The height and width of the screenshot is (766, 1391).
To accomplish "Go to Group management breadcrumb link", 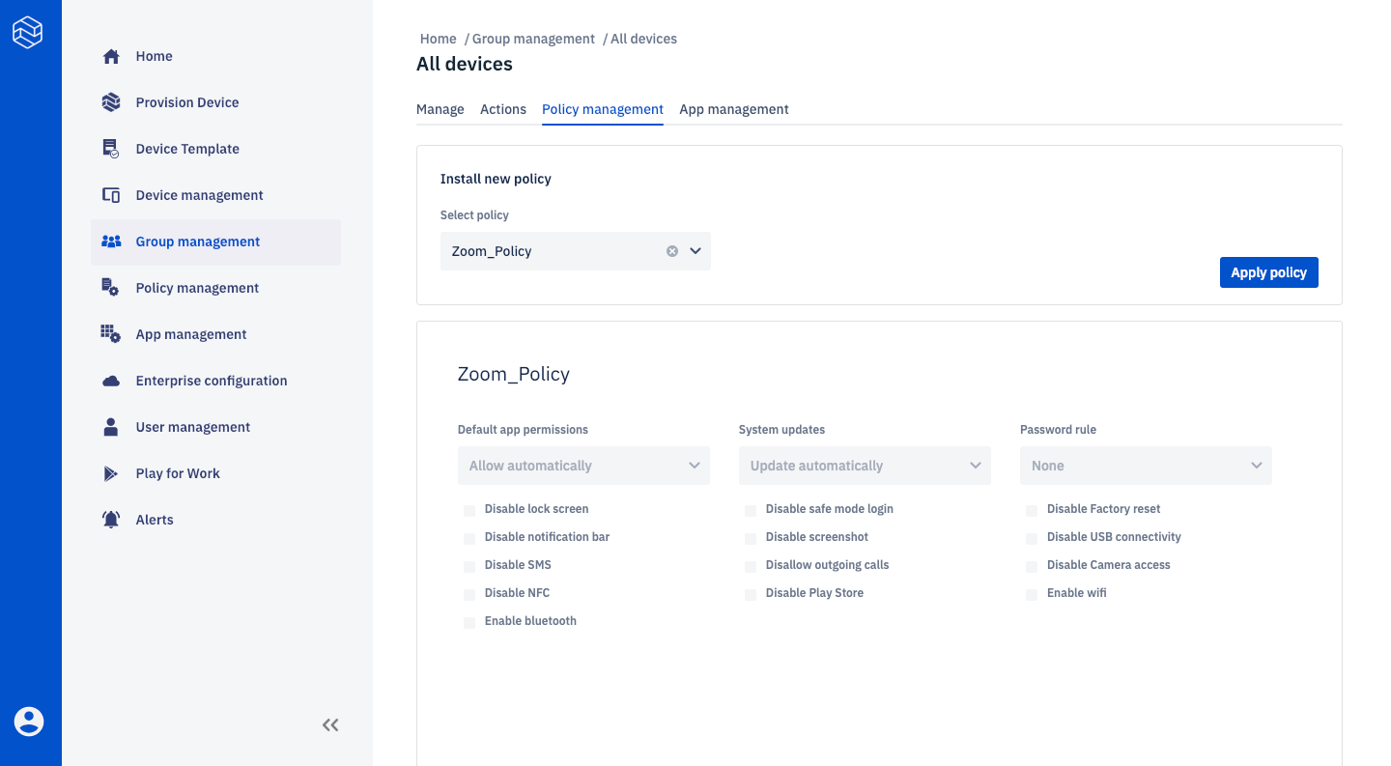I will (533, 39).
